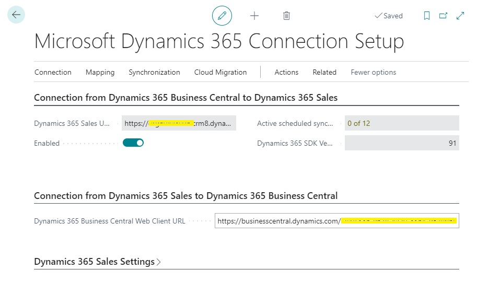Expand the Dynamics 365 Sales Settings section
This screenshot has height=282, width=488.
pyautogui.click(x=97, y=262)
